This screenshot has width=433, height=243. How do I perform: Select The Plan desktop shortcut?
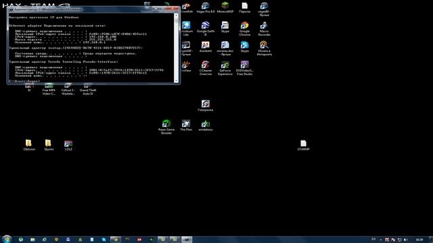coord(186,126)
